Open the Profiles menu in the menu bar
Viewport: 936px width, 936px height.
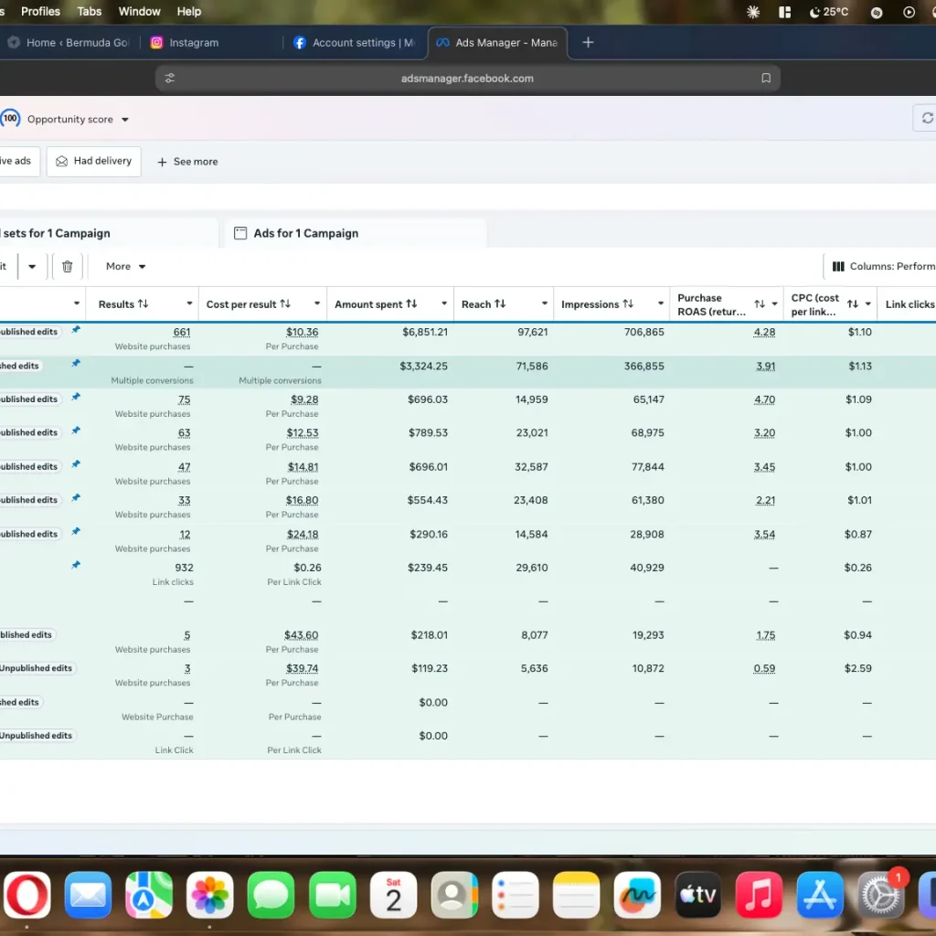(40, 11)
